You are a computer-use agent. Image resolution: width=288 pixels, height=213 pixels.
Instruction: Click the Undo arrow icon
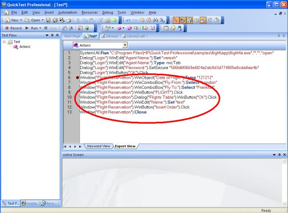tap(128, 20)
